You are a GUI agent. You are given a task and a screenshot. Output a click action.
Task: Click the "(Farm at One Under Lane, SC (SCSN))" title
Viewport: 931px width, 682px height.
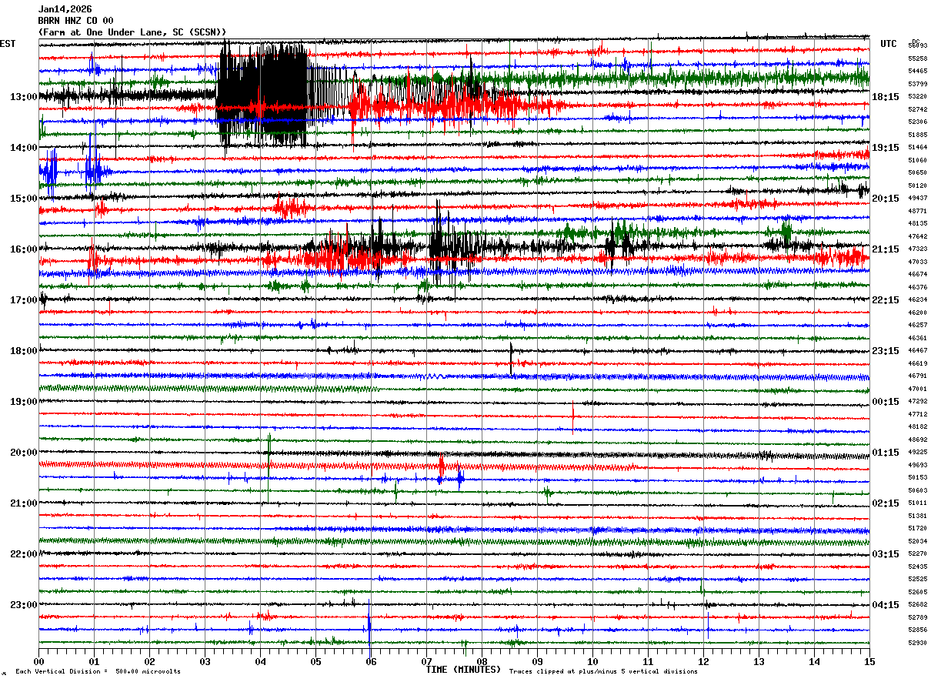coord(132,32)
